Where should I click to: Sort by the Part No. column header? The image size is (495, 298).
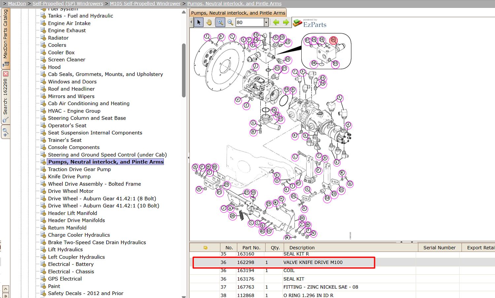251,248
